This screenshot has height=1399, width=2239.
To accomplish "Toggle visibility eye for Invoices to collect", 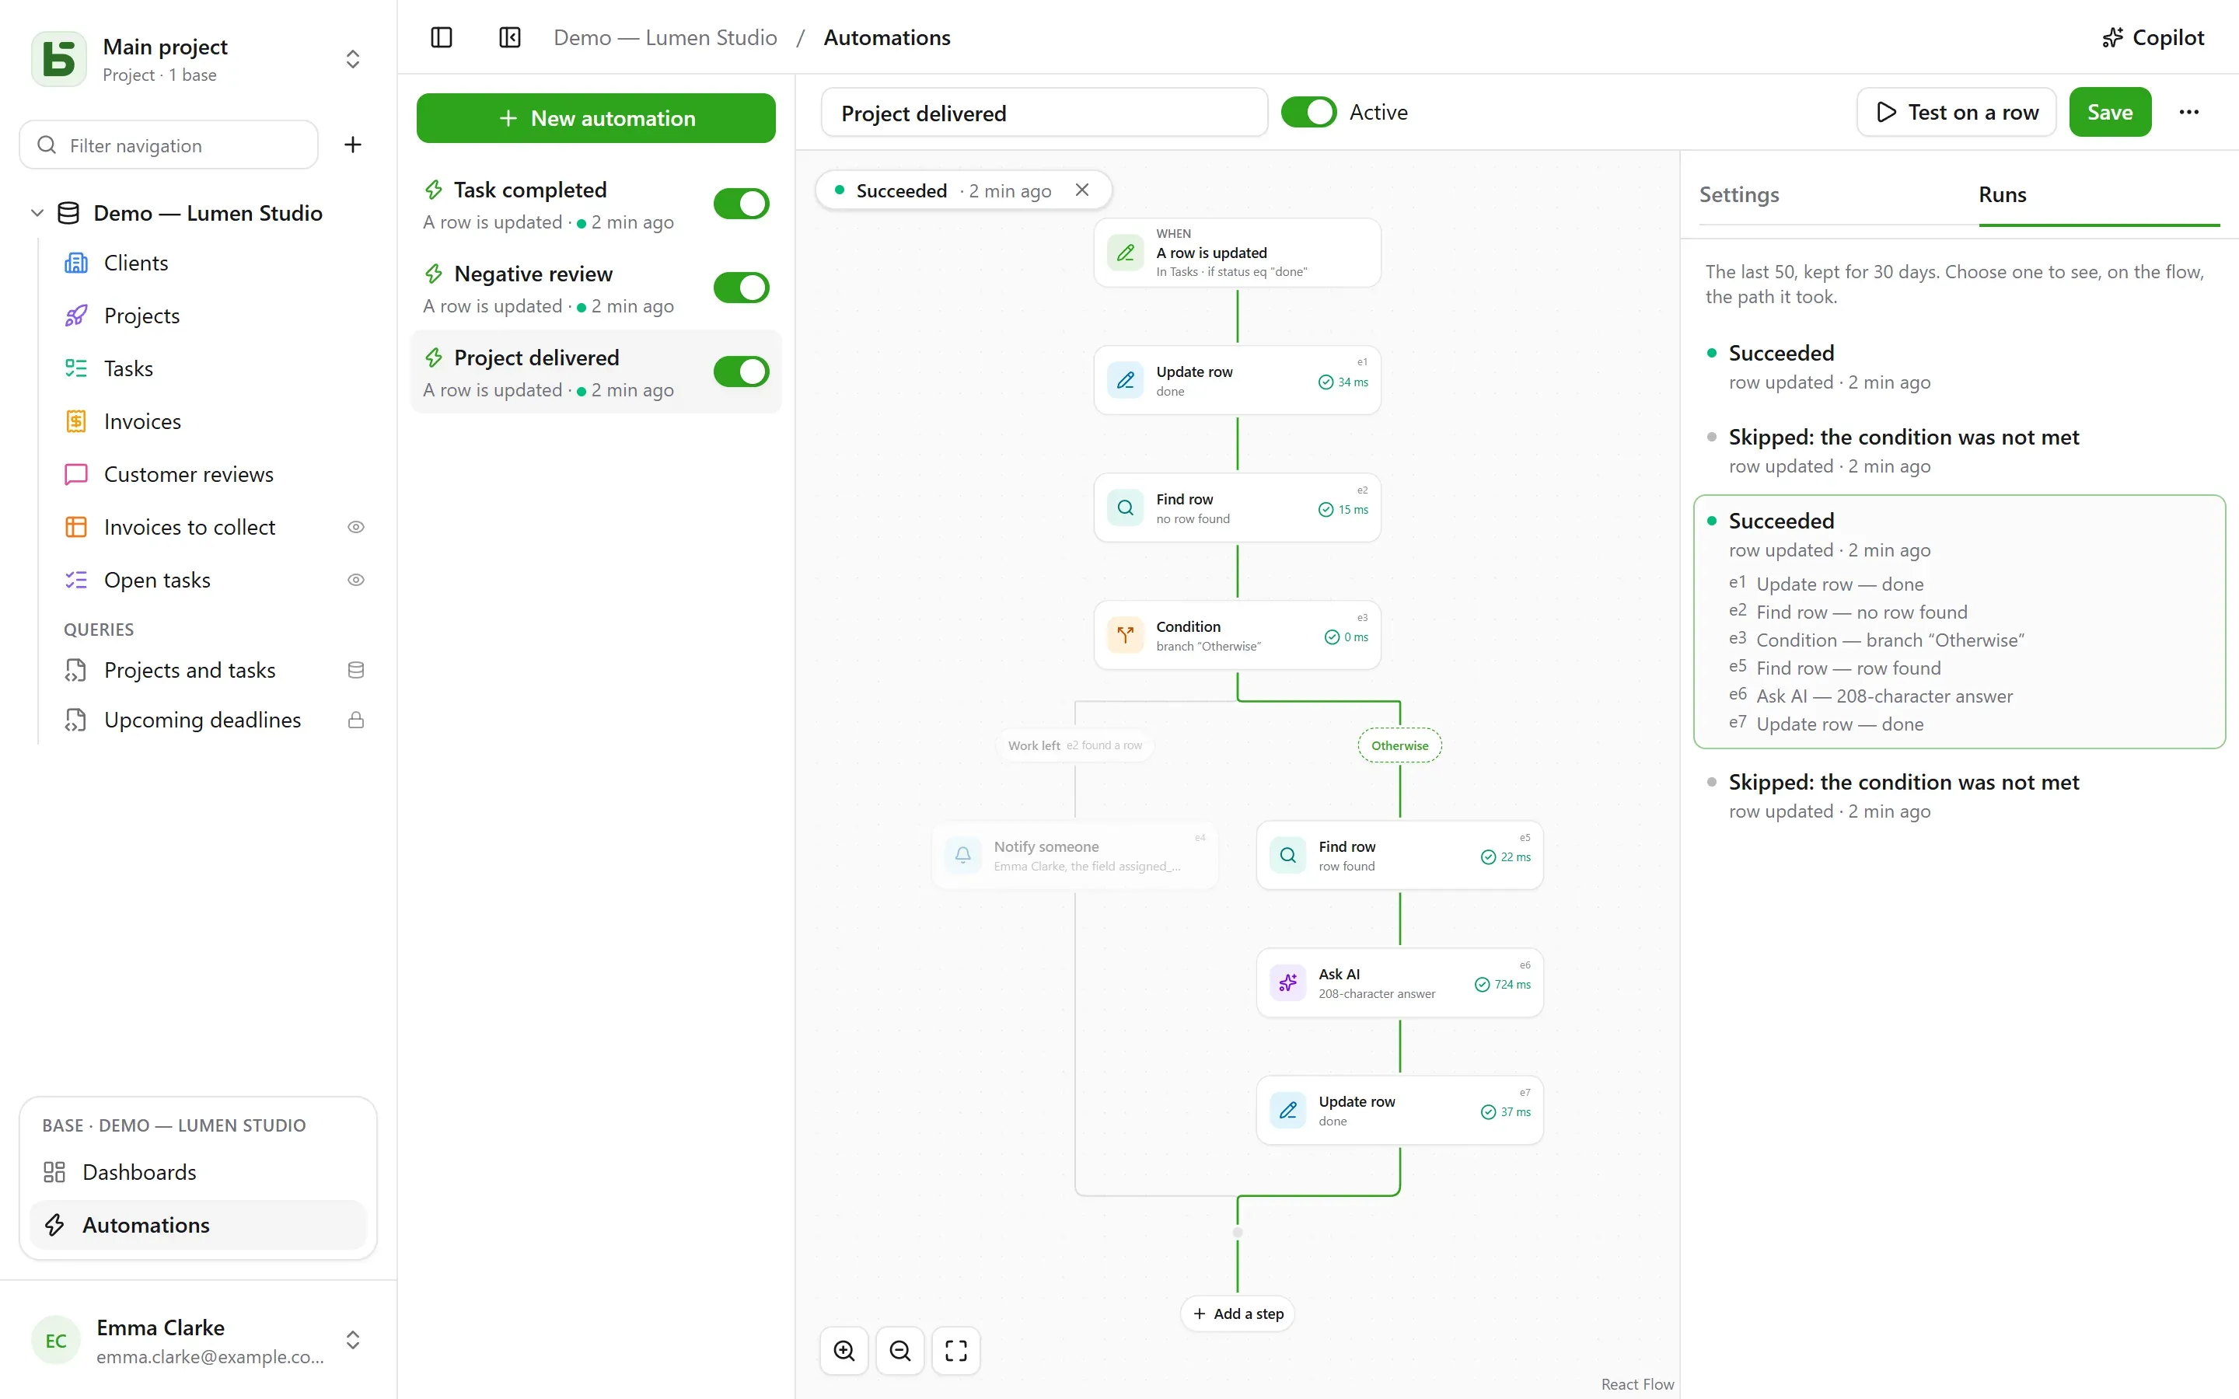I will 355,526.
